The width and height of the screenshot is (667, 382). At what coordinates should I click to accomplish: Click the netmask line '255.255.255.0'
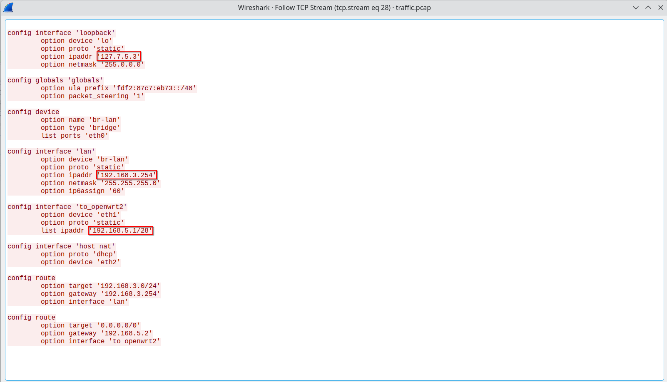(100, 183)
